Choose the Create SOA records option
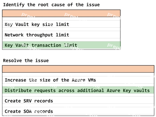Viewport: 156px width, 117px height. (x=78, y=111)
